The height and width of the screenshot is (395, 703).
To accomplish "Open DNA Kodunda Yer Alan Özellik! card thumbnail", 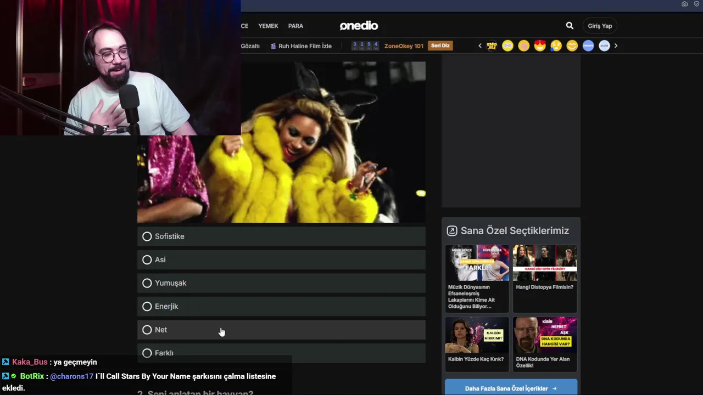I will 545,335.
